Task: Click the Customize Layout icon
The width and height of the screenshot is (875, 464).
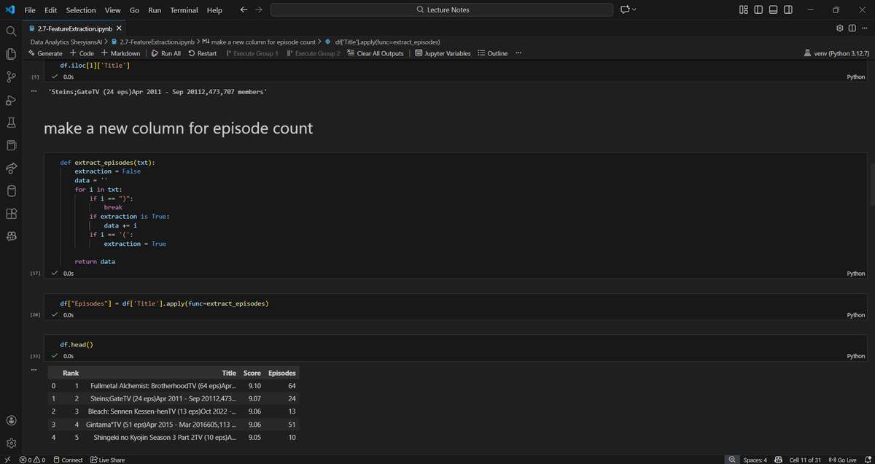Action: coord(743,10)
